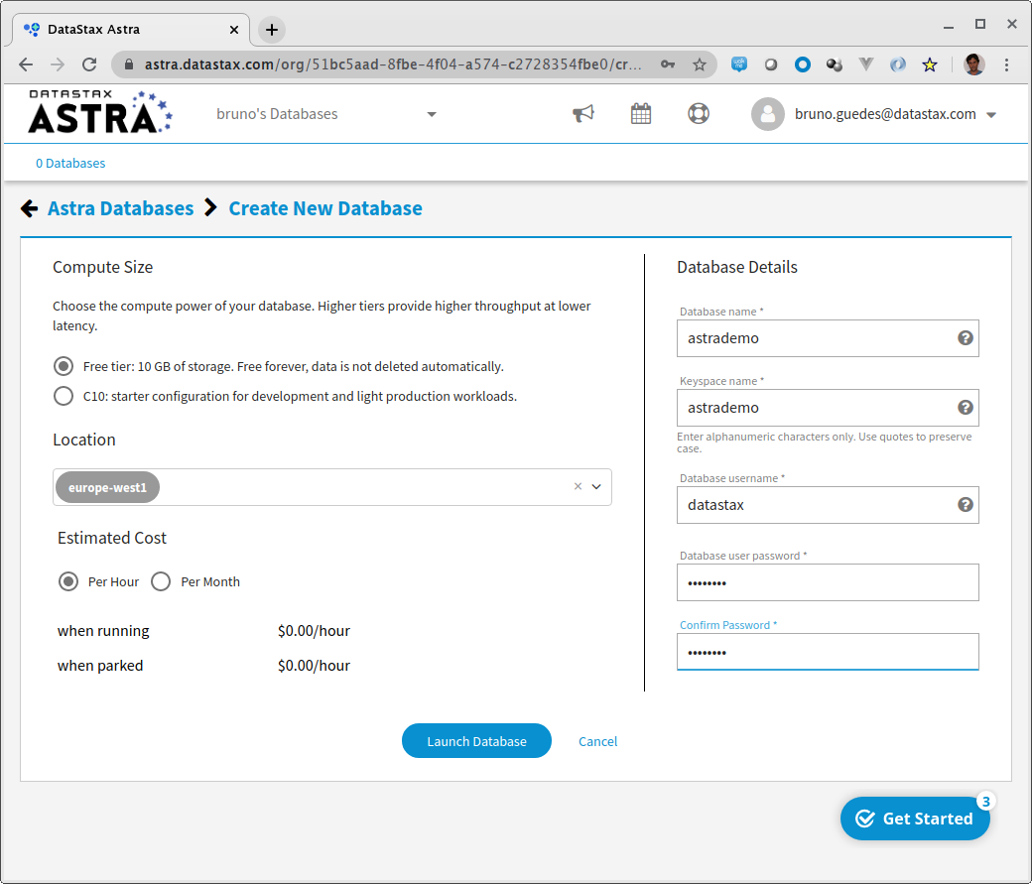Screen dimensions: 1032x884
Task: Choose Per Hour estimated cost
Action: coord(68,581)
